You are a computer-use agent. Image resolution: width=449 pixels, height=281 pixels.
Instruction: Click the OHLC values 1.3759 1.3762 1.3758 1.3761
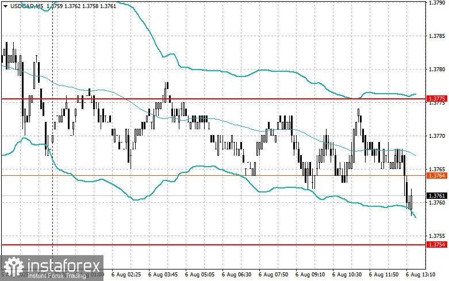[x=80, y=6]
